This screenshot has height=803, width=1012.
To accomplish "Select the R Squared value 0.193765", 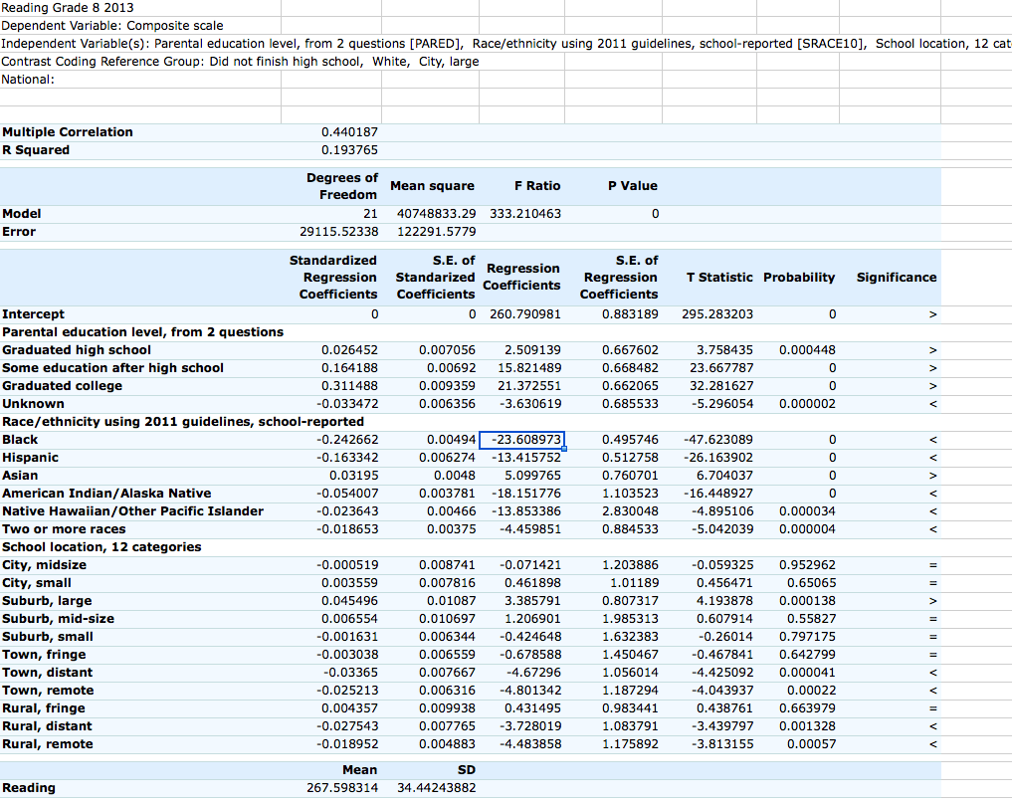I will tap(349, 150).
